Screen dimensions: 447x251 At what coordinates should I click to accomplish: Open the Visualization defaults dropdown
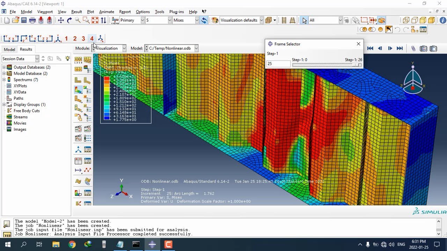pyautogui.click(x=261, y=20)
